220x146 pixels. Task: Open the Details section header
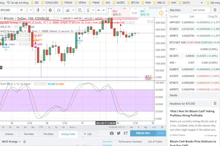click(193, 95)
